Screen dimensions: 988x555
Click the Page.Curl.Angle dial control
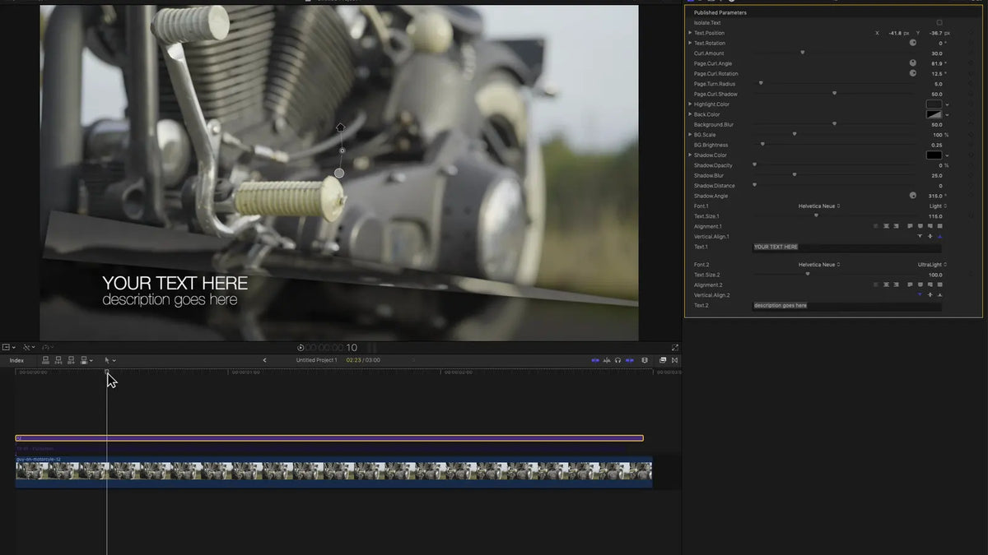912,63
